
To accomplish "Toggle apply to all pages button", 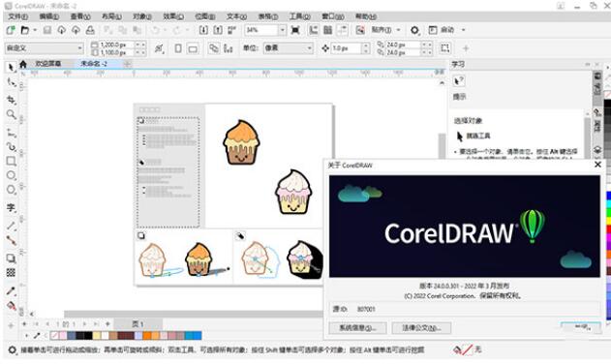I will 214,48.
